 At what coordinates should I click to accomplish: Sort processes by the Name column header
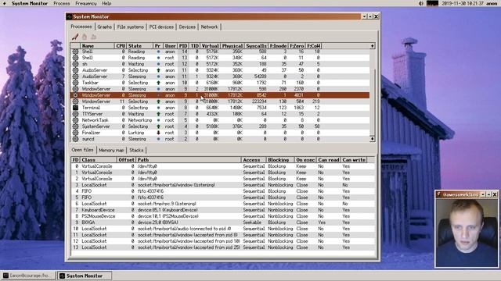coord(97,46)
